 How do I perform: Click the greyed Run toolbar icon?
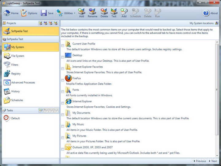pyautogui.click(x=157, y=13)
